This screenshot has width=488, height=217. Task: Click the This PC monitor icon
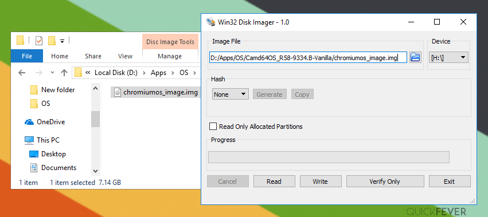click(29, 140)
